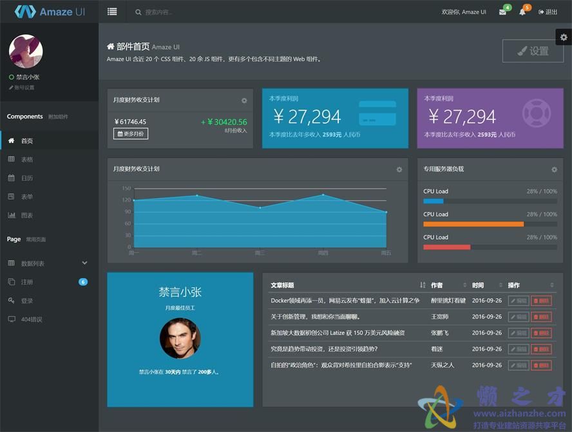Image resolution: width=572 pixels, height=432 pixels.
Task: Click in the search input field
Action: coord(193,12)
